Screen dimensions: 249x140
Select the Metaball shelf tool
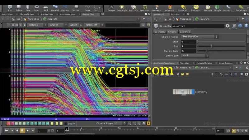click(x=55, y=8)
